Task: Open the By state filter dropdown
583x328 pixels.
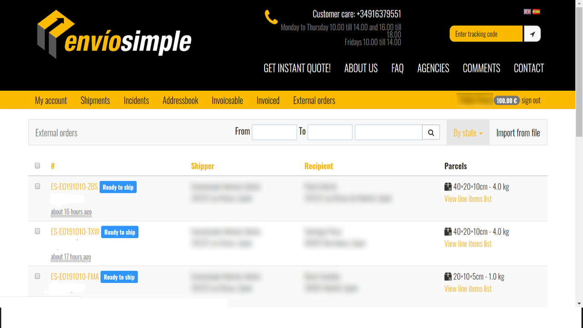Action: tap(468, 133)
